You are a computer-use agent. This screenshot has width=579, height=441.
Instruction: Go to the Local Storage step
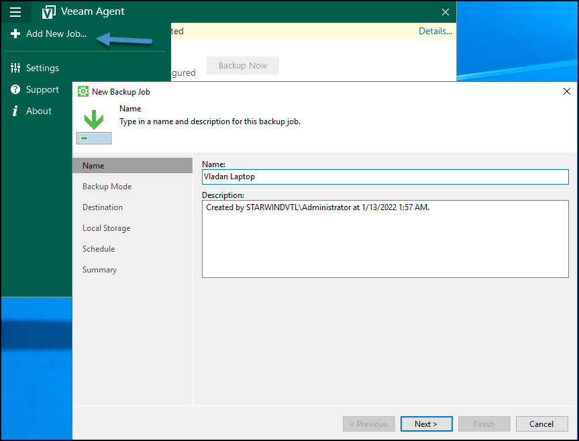(x=107, y=228)
